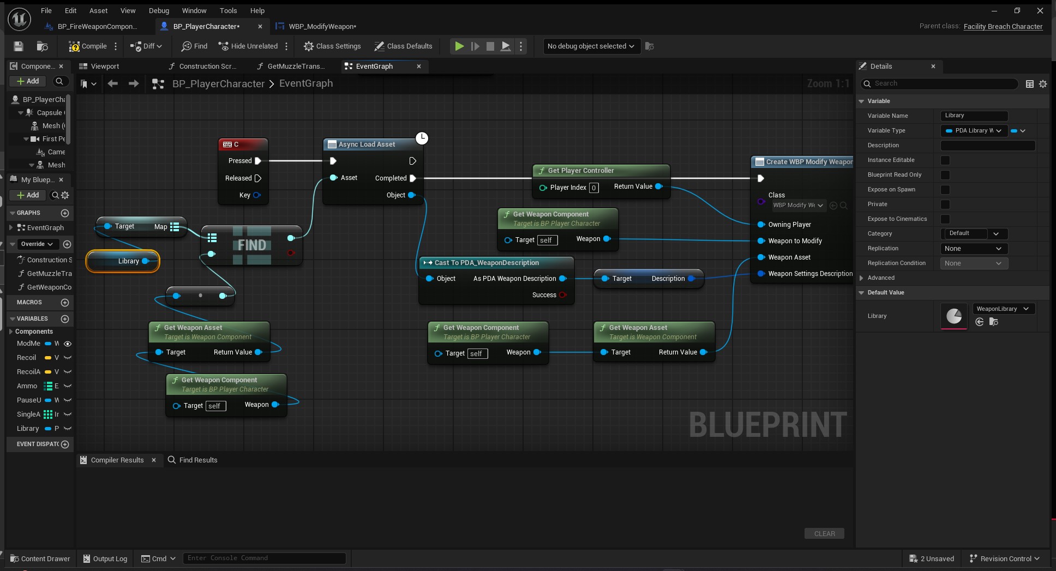
Task: Search in the Components panel
Action: [59, 81]
